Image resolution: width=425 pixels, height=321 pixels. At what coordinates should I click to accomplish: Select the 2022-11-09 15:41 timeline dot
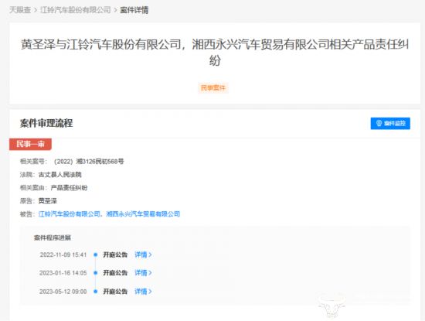[x=95, y=254]
